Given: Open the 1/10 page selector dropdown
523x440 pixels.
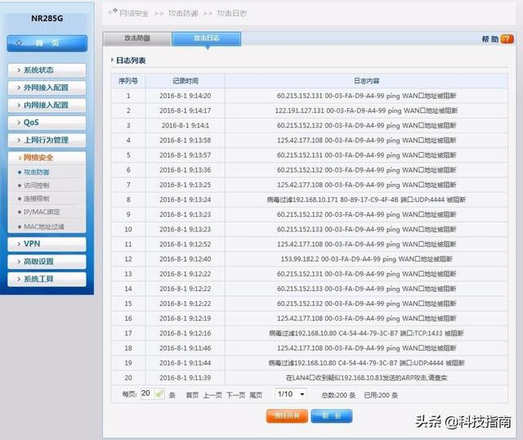Looking at the screenshot, I should (290, 393).
